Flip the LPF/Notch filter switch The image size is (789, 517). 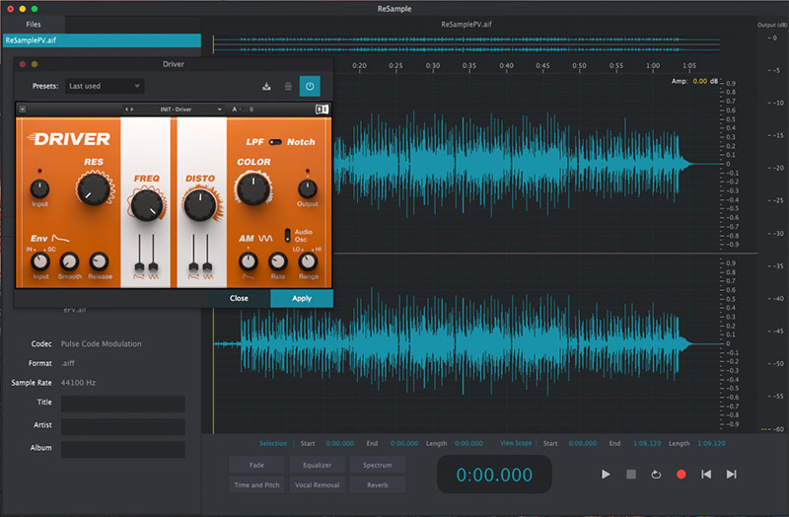point(275,142)
